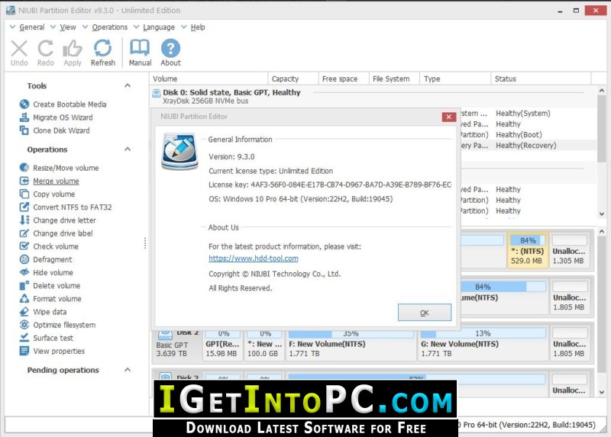Click OK in the About dialog
Screen dimensions: 611x437
[x=425, y=313]
